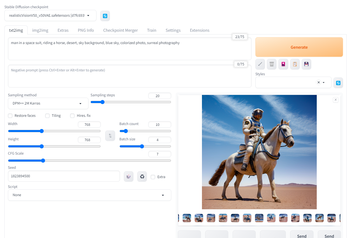
Task: Enable the Restore faces checkbox
Action: (x=10, y=116)
